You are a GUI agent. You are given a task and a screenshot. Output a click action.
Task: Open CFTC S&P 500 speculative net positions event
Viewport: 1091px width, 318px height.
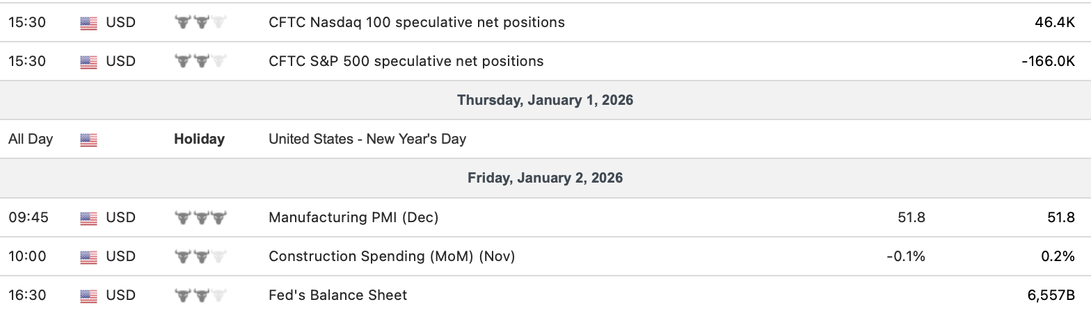pyautogui.click(x=406, y=61)
